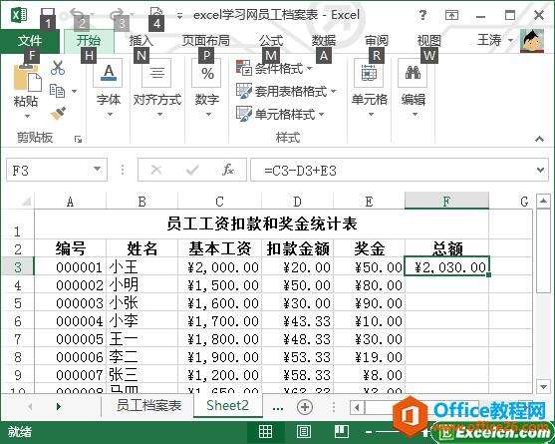Select column C header
Image resolution: width=555 pixels, height=444 pixels.
click(219, 202)
